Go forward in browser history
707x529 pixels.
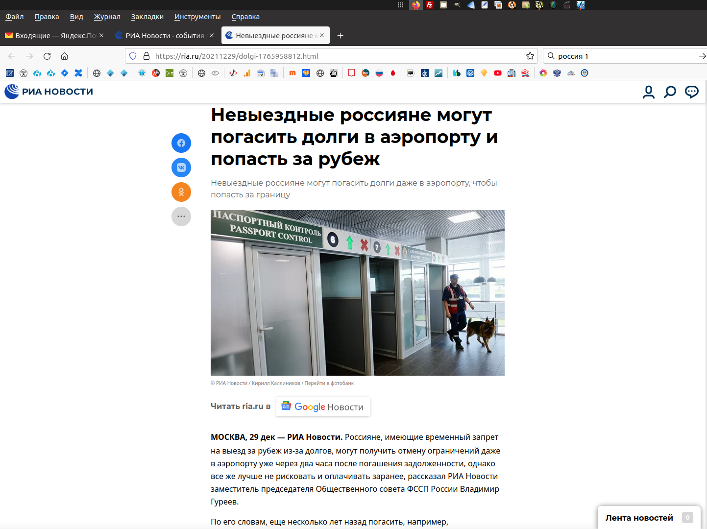(29, 56)
